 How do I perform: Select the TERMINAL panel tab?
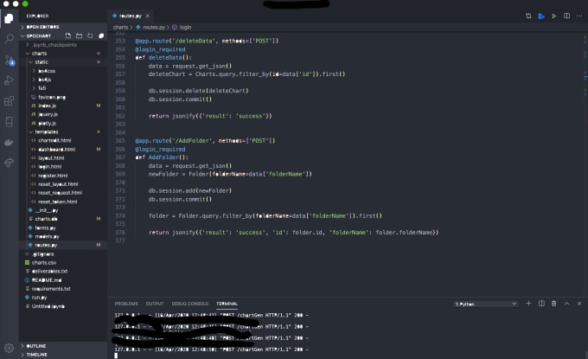tap(227, 304)
